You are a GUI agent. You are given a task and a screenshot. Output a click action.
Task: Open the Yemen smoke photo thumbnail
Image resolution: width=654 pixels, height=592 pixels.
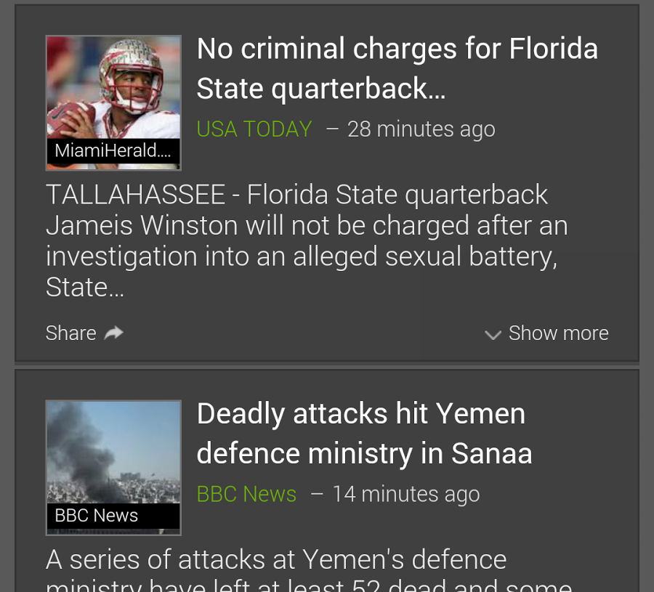click(113, 452)
